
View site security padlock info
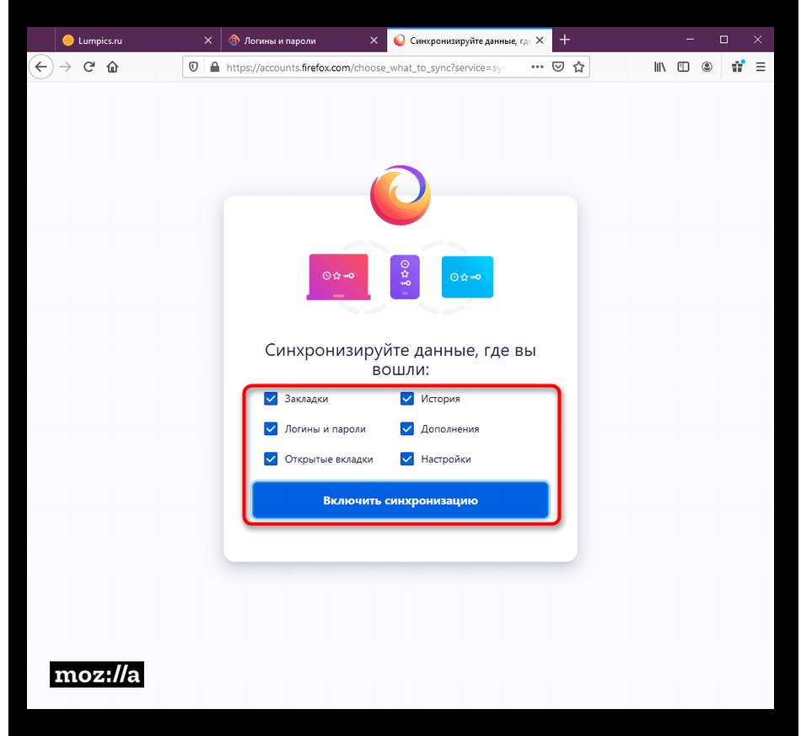point(214,67)
